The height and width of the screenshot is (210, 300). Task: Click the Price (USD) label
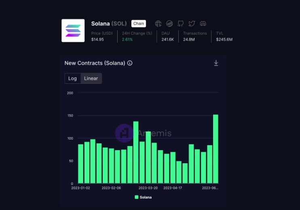point(102,33)
